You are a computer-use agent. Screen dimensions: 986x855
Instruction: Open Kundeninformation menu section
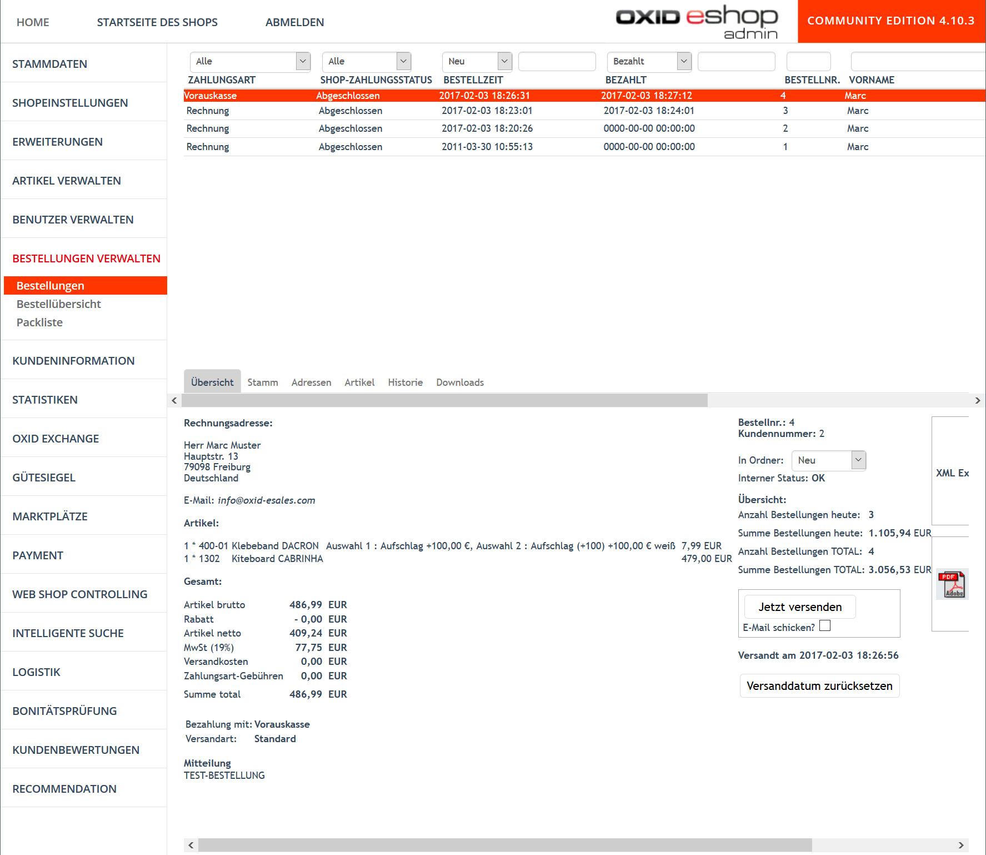[x=73, y=361]
